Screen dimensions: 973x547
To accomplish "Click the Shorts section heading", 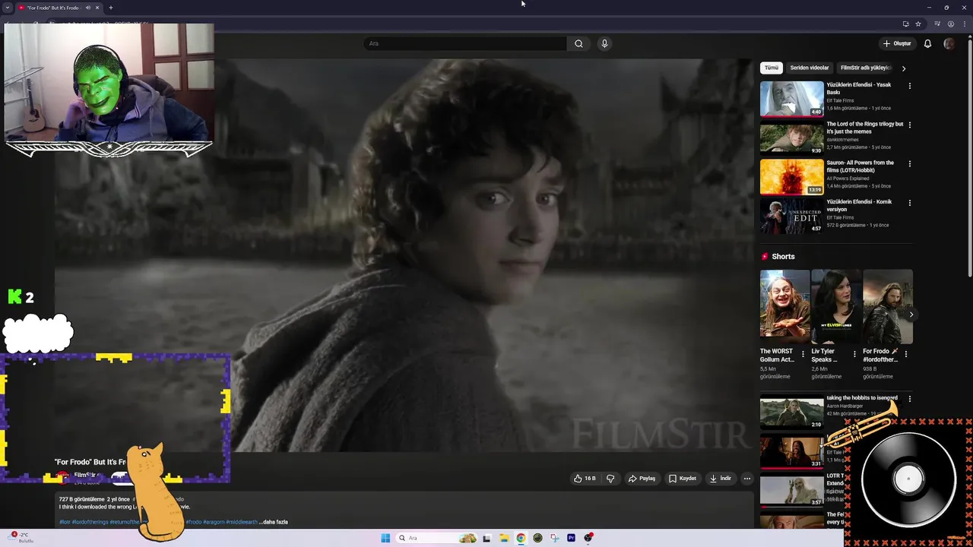I will [x=783, y=257].
